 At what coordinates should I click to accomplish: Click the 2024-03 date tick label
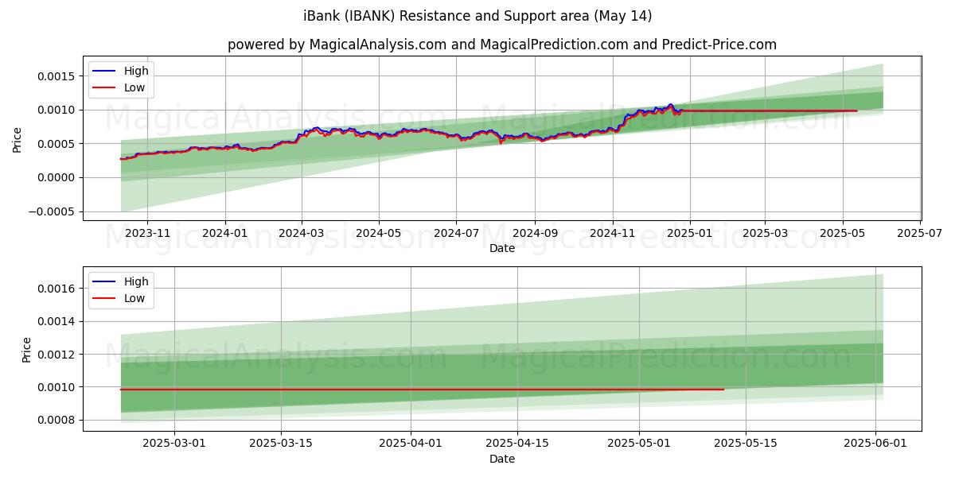point(302,235)
